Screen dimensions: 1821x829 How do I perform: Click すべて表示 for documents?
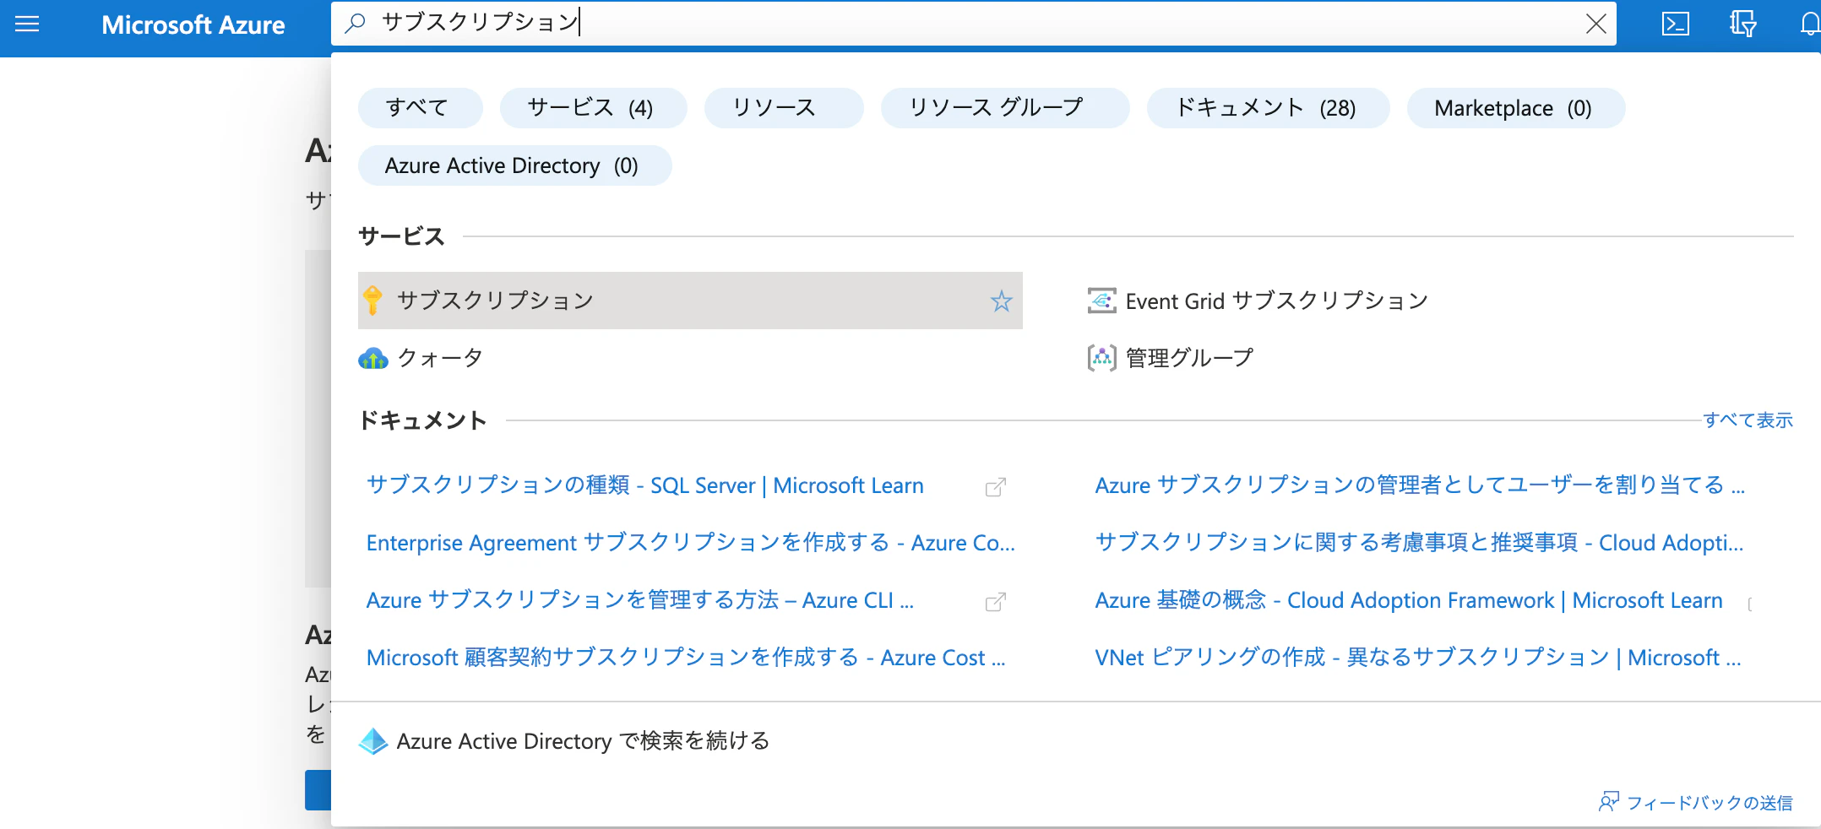click(1748, 420)
